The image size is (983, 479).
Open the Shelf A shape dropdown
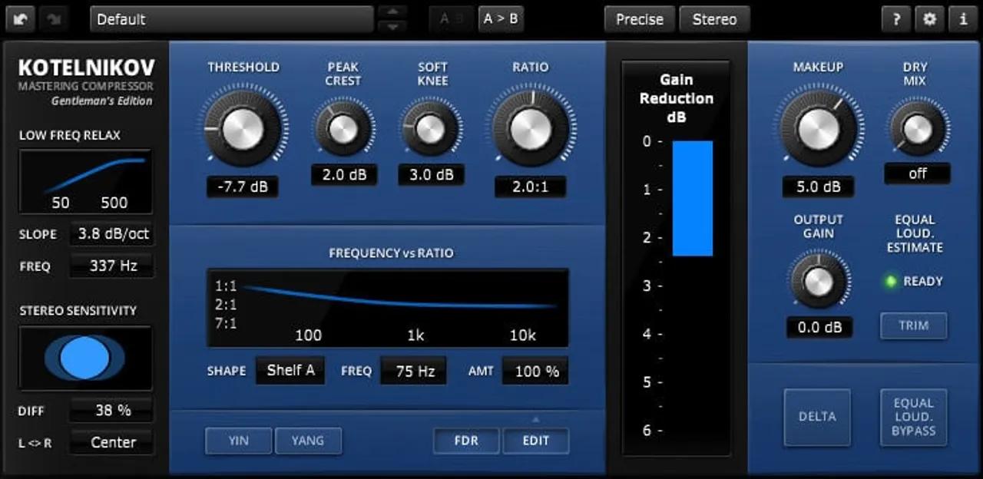[290, 370]
